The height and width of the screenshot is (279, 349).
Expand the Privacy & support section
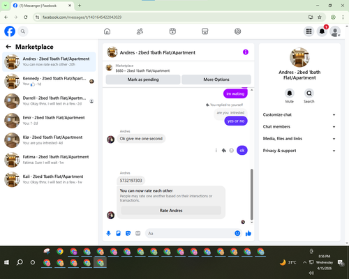(x=299, y=151)
